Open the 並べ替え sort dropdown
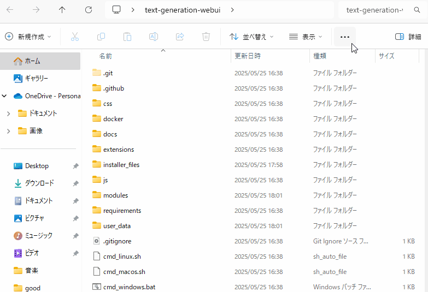The image size is (428, 292). click(251, 37)
